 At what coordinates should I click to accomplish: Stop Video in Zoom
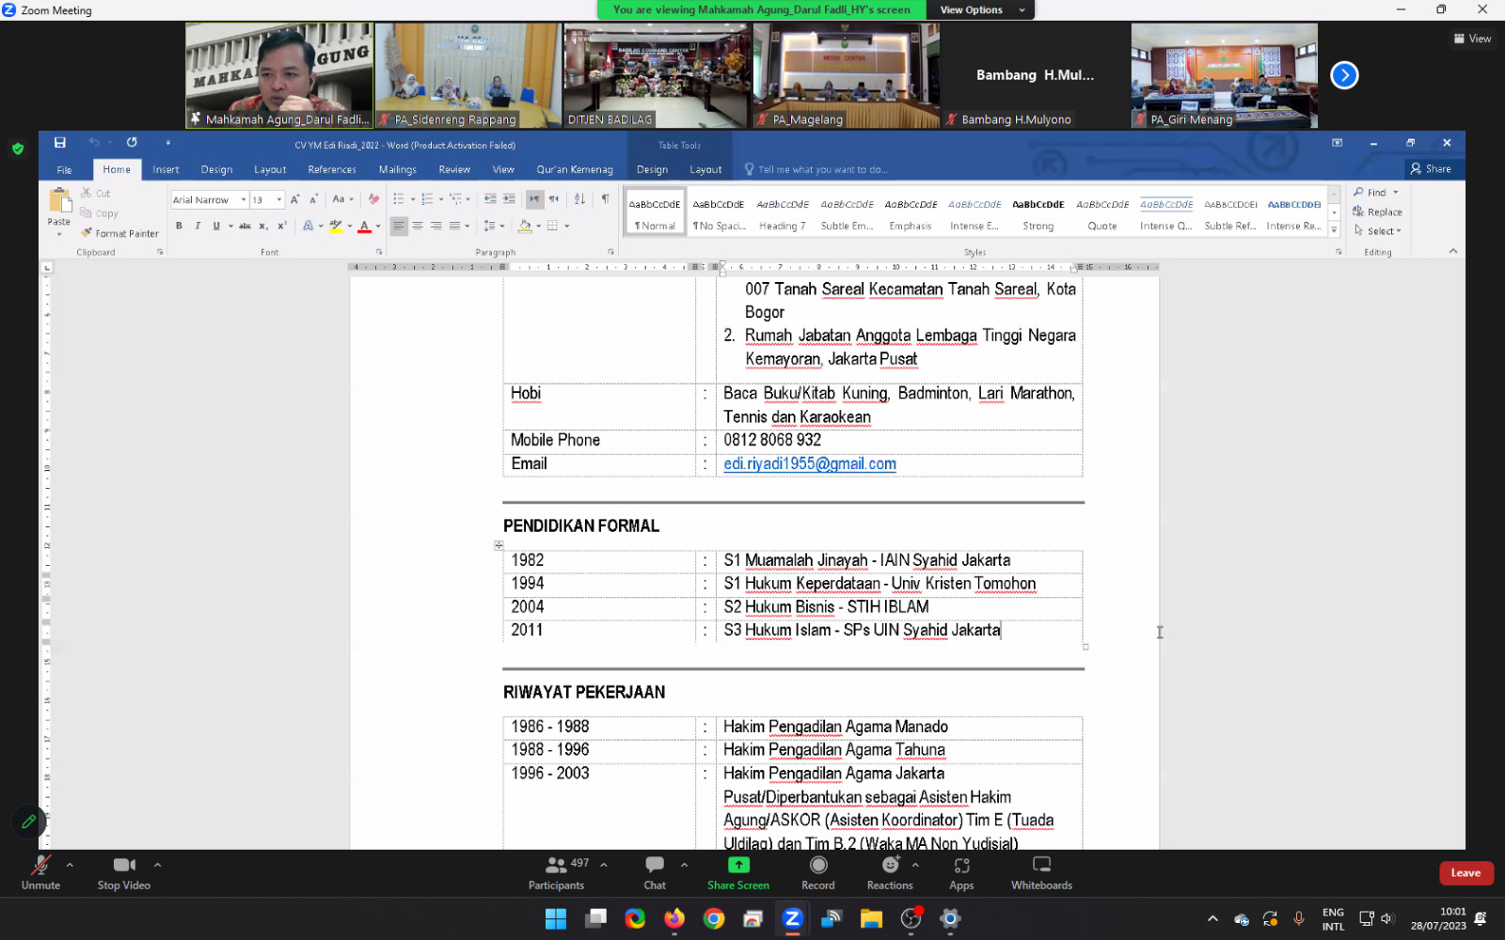click(124, 873)
